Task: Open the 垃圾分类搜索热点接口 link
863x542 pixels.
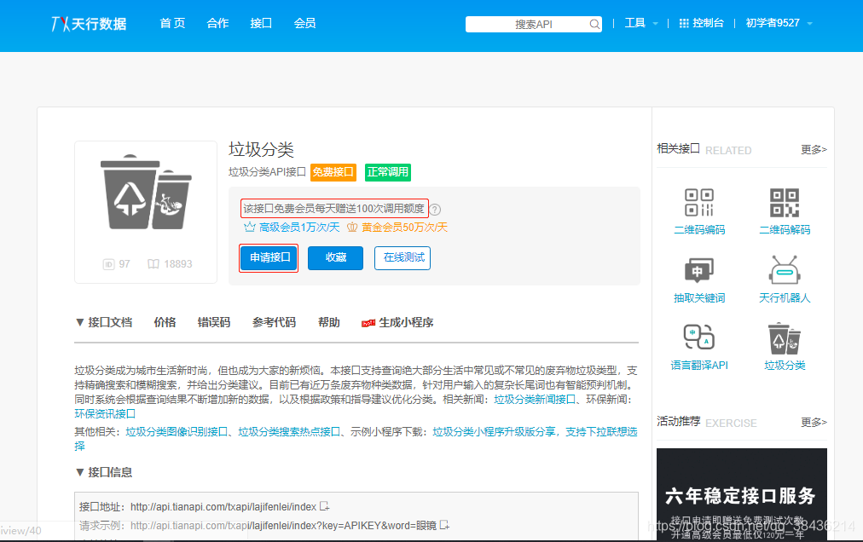Action: [x=289, y=432]
